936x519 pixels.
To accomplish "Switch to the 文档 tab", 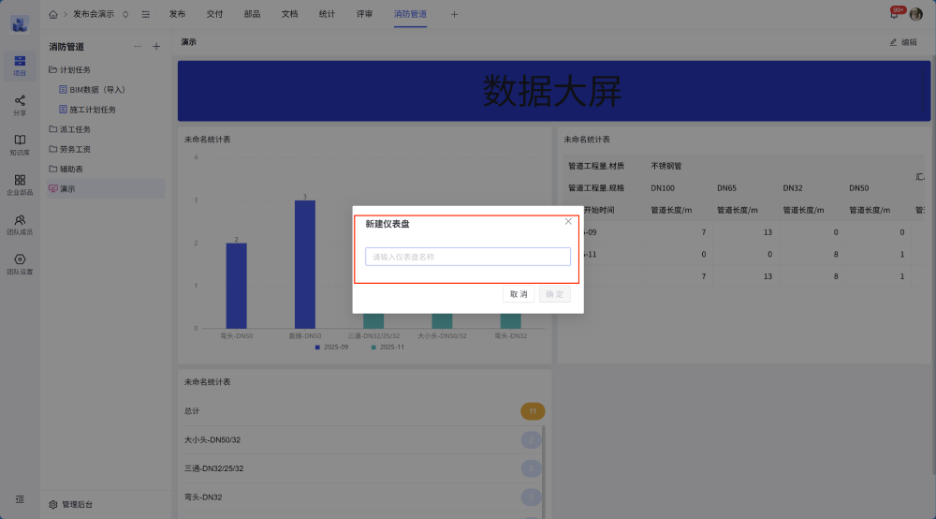I will 289,14.
